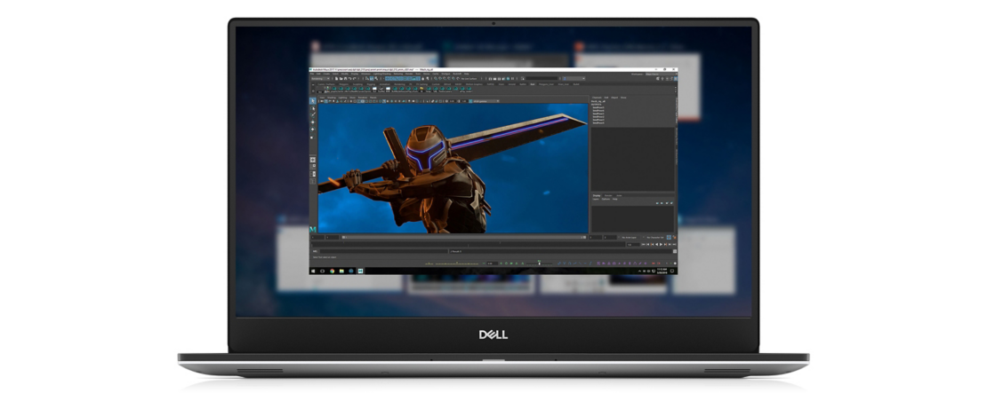Open the viewport Shading menu
The height and width of the screenshot is (409, 987).
332,98
